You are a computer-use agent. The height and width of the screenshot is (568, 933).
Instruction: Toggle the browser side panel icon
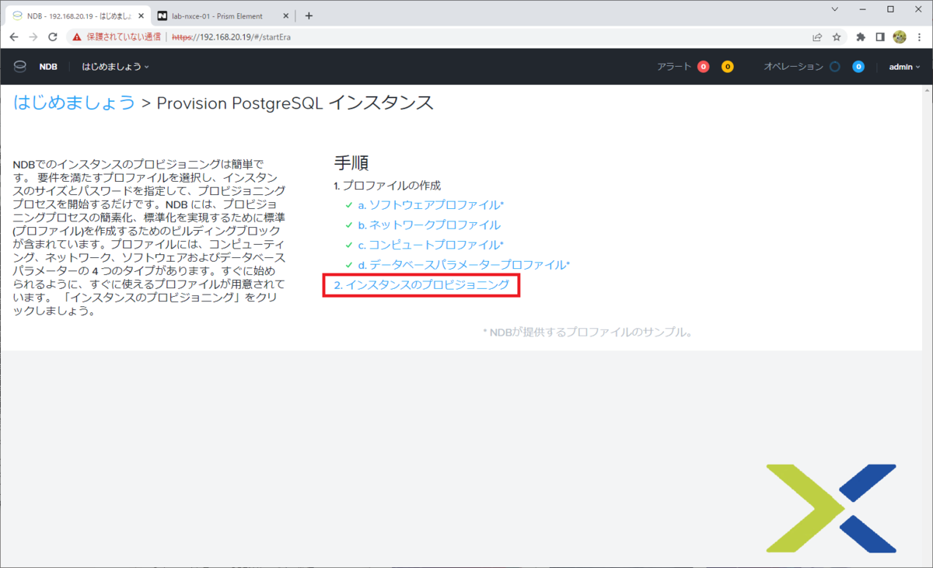(x=880, y=37)
